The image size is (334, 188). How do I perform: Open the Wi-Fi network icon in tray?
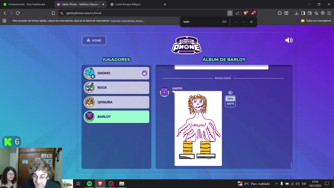(x=292, y=184)
